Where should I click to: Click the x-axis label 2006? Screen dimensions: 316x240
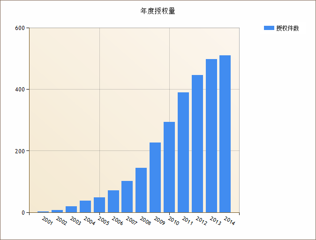click(118, 221)
